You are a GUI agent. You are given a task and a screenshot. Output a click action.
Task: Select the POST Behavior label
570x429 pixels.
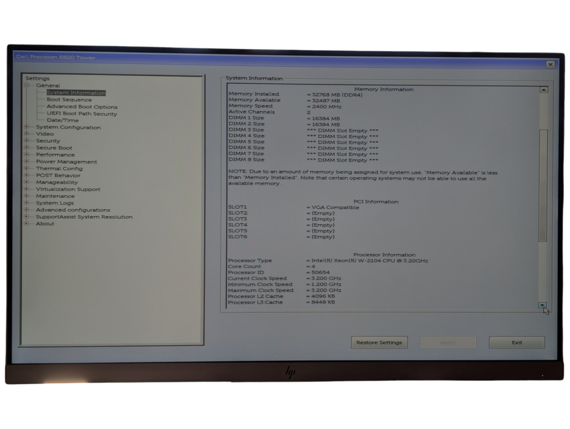click(x=58, y=175)
